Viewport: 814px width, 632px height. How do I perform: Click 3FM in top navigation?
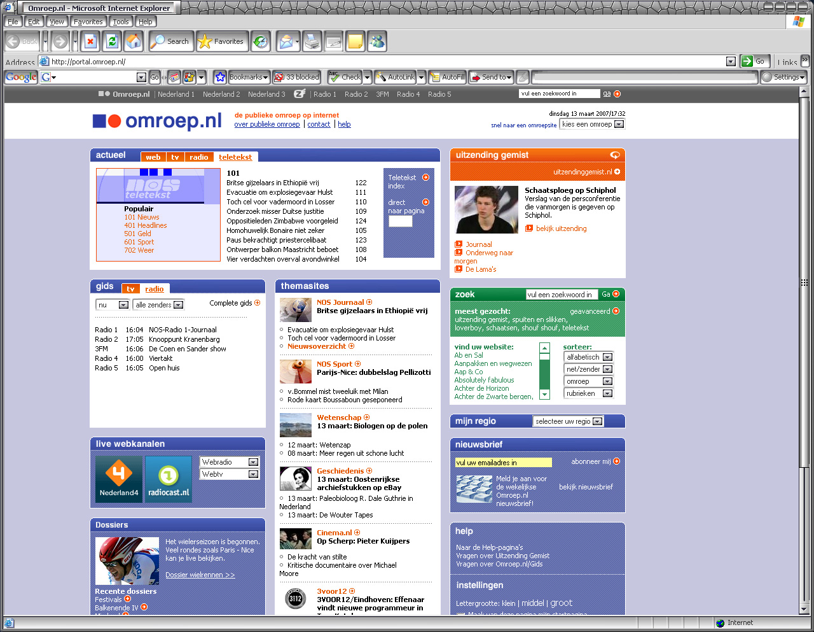tap(382, 94)
